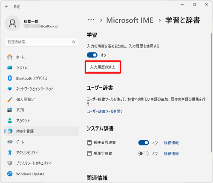
Task: Click the ホーム house icon
Action: click(x=10, y=57)
